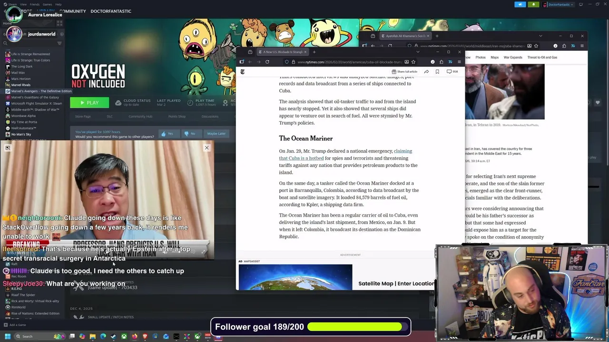Viewport: 609px width, 342px height.
Task: Expand the tab list in Khamenei article window
Action: click(x=540, y=36)
